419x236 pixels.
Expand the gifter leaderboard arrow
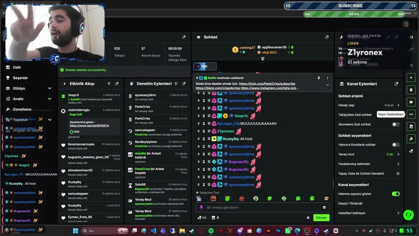(x=263, y=59)
